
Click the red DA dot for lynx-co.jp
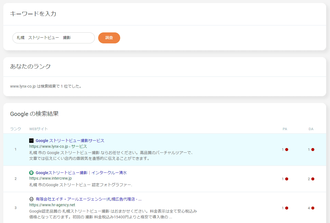(x=313, y=150)
